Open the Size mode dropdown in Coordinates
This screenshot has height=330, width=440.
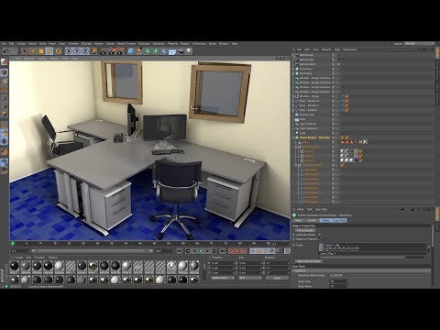[x=249, y=278]
